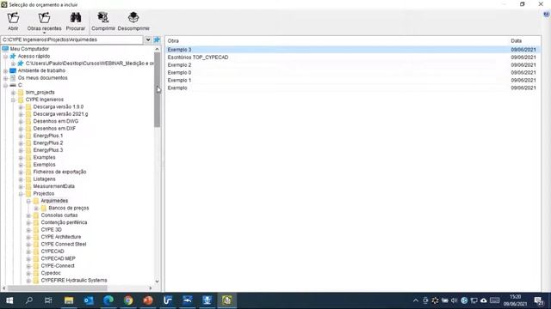Show hidden system tray icons
This screenshot has width=551, height=309.
416,300
